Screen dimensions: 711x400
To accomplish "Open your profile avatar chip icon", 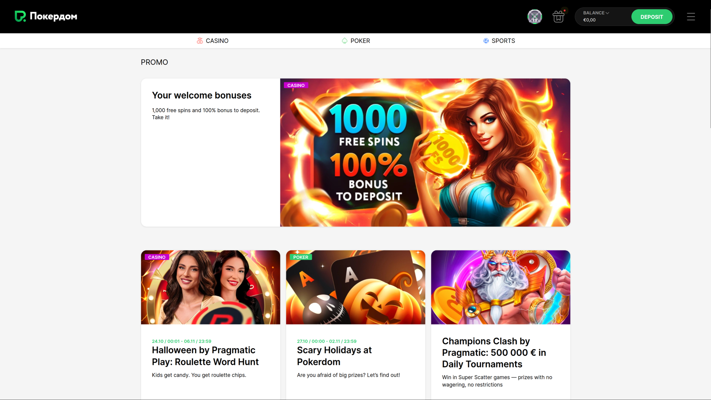I will 534,17.
